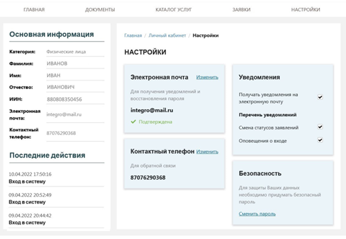The height and width of the screenshot is (239, 346).
Task: Click 'Изменить' link for email
Action: pyautogui.click(x=207, y=77)
